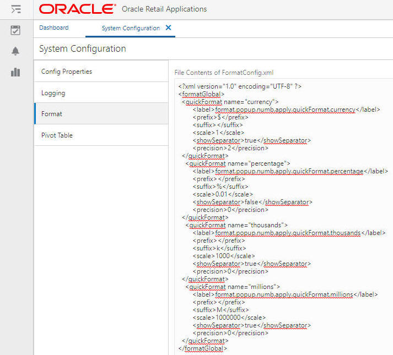Click the scale 1000 line

coord(224,256)
